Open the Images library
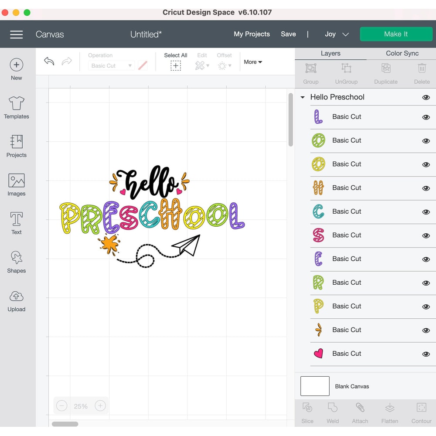The height and width of the screenshot is (436, 436). pyautogui.click(x=16, y=184)
